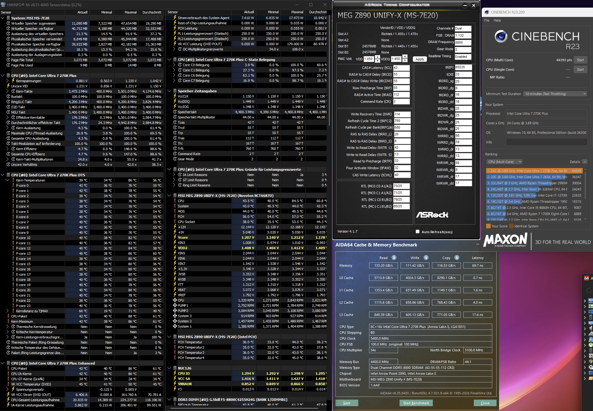Click the chip icon beside NUC126

tap(175, 368)
